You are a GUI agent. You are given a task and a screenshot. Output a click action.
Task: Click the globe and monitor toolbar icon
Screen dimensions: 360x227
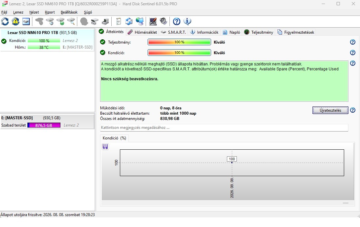click(x=140, y=21)
